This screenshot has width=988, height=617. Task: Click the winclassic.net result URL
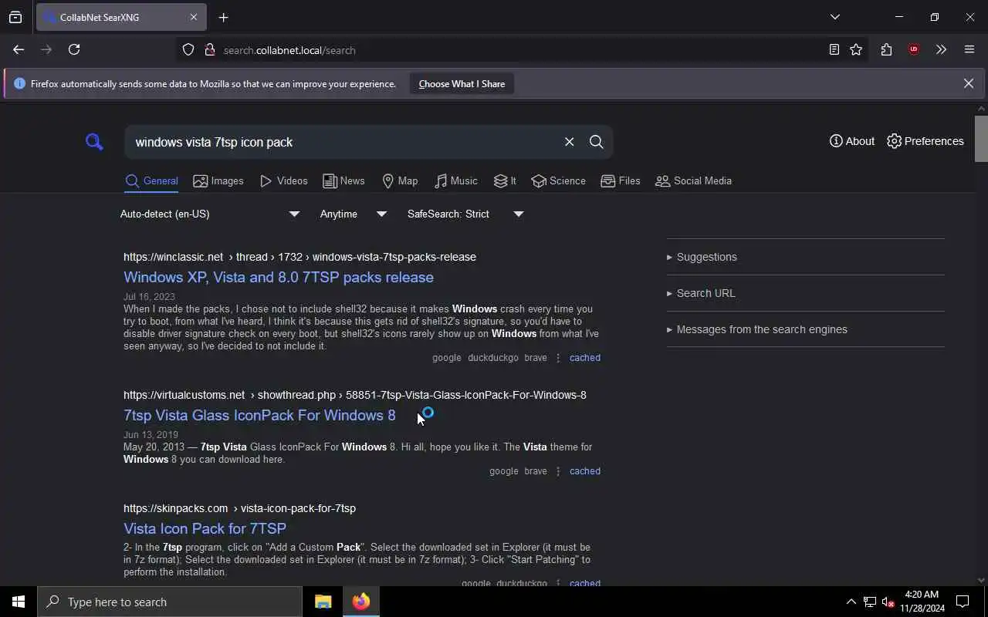pos(299,257)
